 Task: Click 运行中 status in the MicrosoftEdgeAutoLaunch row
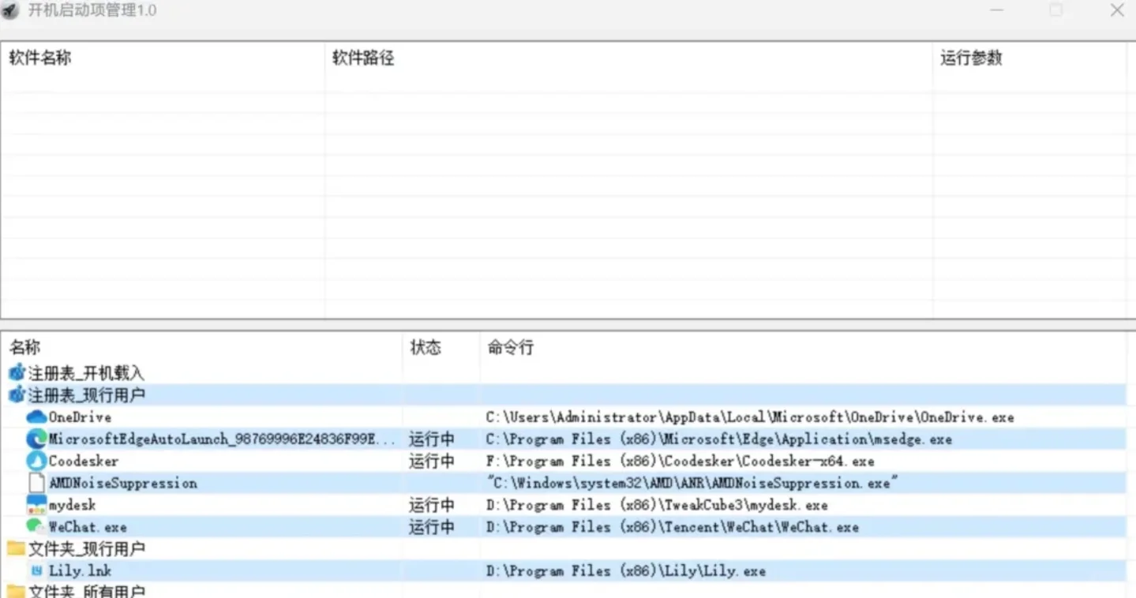[432, 439]
